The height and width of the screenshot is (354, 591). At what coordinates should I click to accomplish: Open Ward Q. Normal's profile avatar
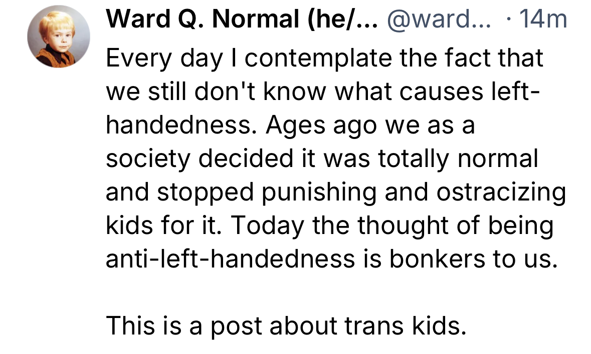[x=59, y=36]
